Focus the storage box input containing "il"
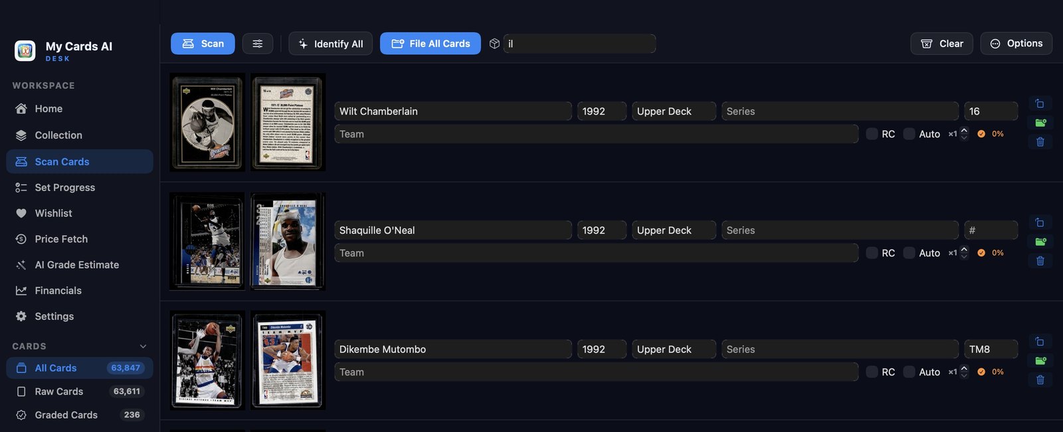Viewport: 1063px width, 432px height. tap(579, 44)
